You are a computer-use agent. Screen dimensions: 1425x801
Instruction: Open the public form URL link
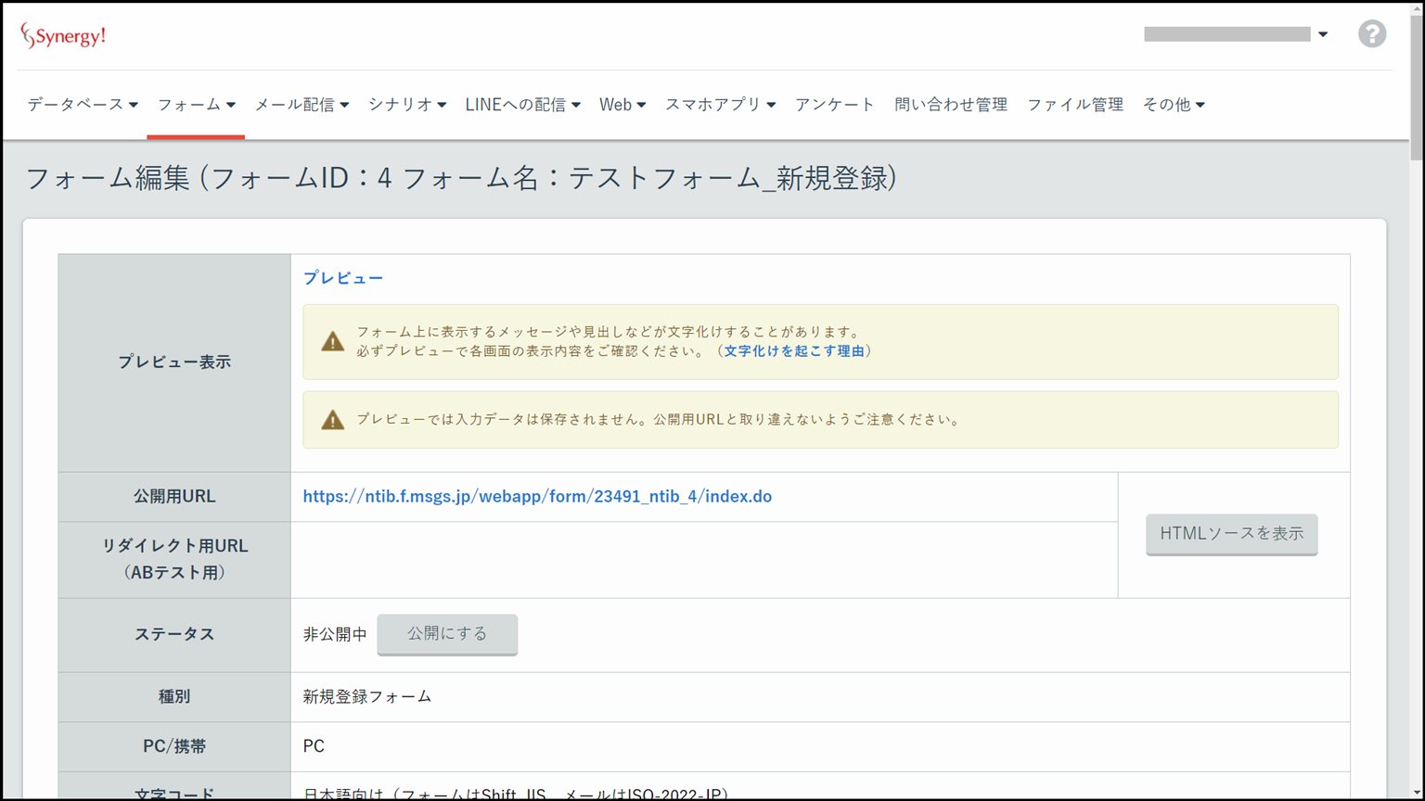coord(537,497)
